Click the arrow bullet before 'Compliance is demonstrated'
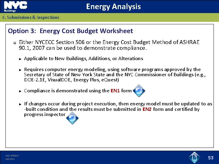This screenshot has width=219, height=164. pyautogui.click(x=20, y=91)
